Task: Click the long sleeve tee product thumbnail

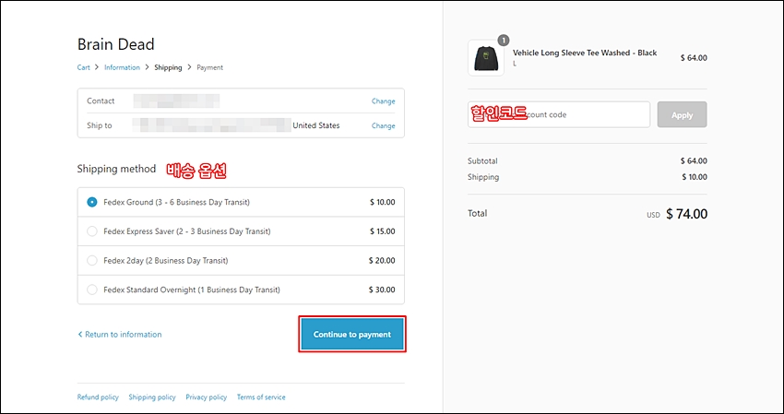Action: pos(486,58)
